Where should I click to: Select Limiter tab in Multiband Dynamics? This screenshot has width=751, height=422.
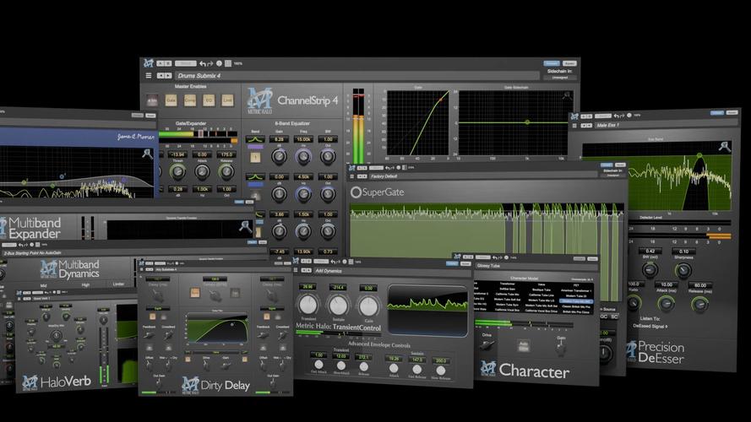click(117, 285)
